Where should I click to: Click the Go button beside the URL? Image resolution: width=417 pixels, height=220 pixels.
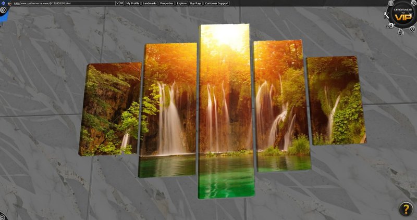(x=121, y=3)
